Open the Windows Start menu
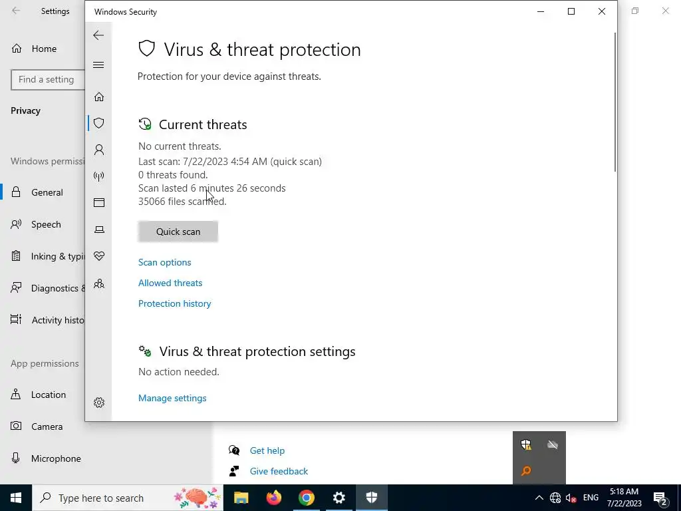 pos(16,498)
